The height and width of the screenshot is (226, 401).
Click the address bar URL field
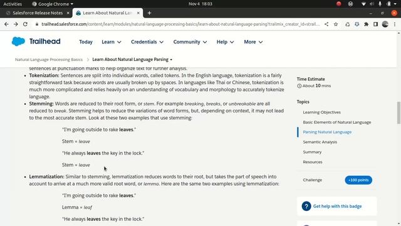click(x=180, y=24)
